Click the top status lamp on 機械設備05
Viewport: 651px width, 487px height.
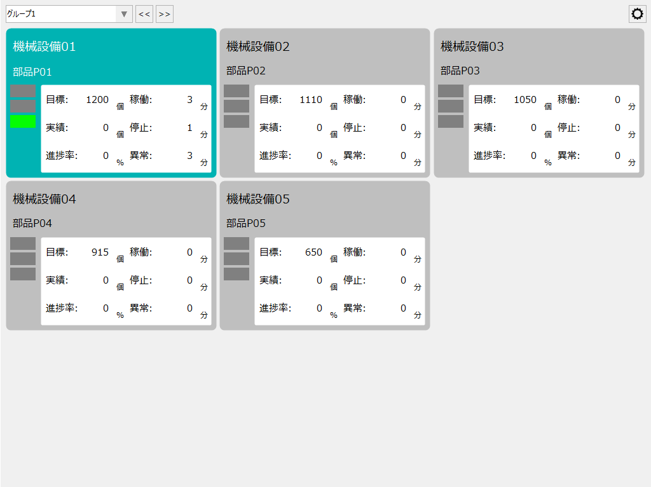click(x=236, y=245)
